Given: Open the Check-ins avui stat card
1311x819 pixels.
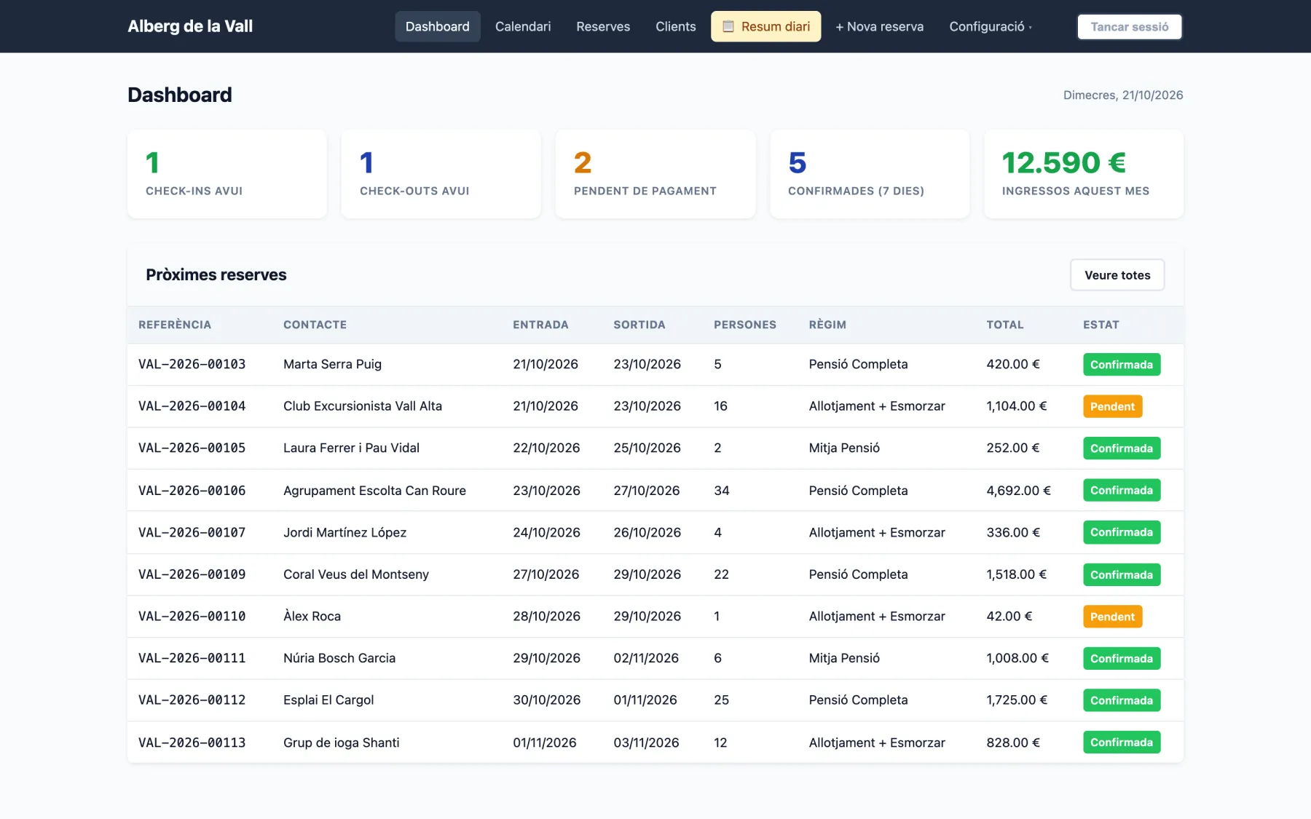Looking at the screenshot, I should [227, 174].
